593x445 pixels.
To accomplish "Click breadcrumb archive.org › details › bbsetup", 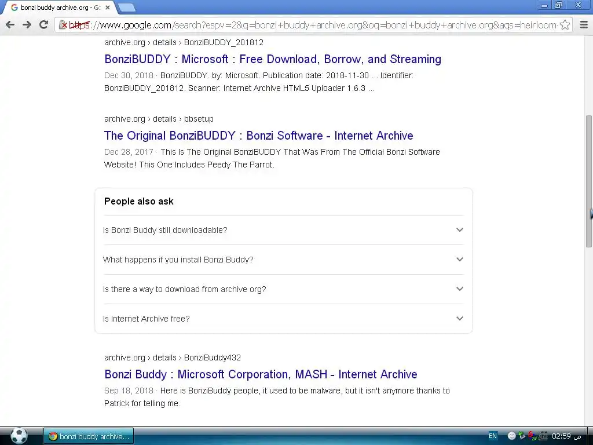I will click(x=159, y=119).
